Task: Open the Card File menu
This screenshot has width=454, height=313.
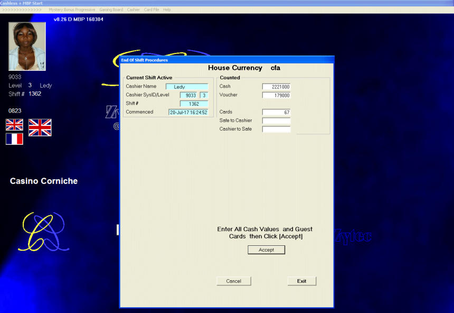Action: click(x=152, y=10)
